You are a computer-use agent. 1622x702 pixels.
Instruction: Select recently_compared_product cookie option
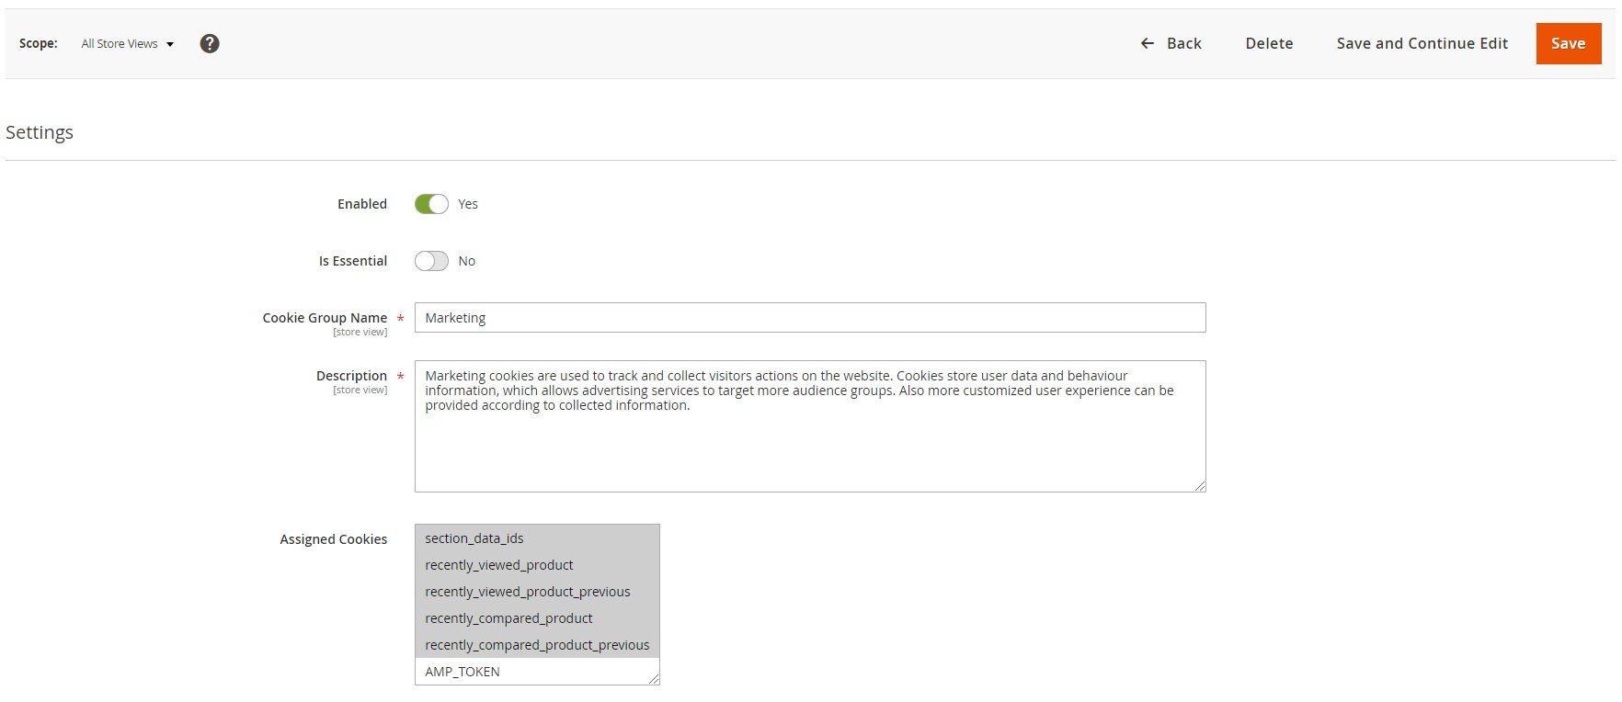click(x=537, y=618)
